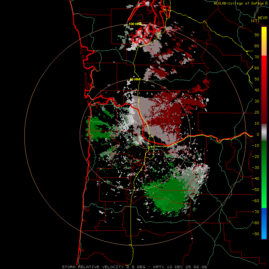The width and height of the screenshot is (269, 269).
Task: Click the 80 value on the velocity scale
Action: pos(257,46)
